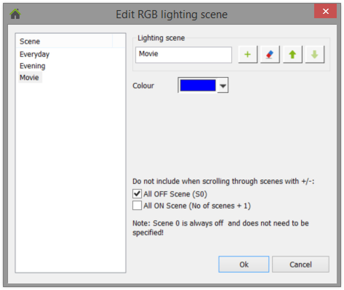
Task: Select the Movie scene
Action: point(30,77)
